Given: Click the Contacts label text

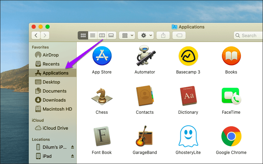Looking at the screenshot, I should pos(145,112).
